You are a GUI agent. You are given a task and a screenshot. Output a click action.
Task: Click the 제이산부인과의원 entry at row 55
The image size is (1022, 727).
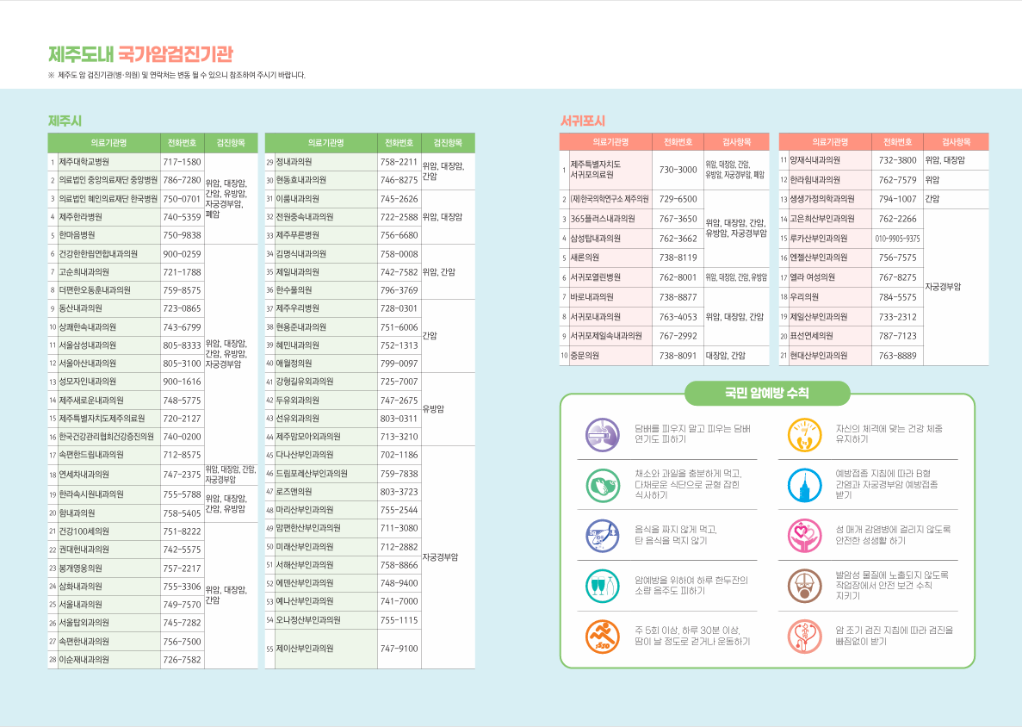[x=305, y=649]
